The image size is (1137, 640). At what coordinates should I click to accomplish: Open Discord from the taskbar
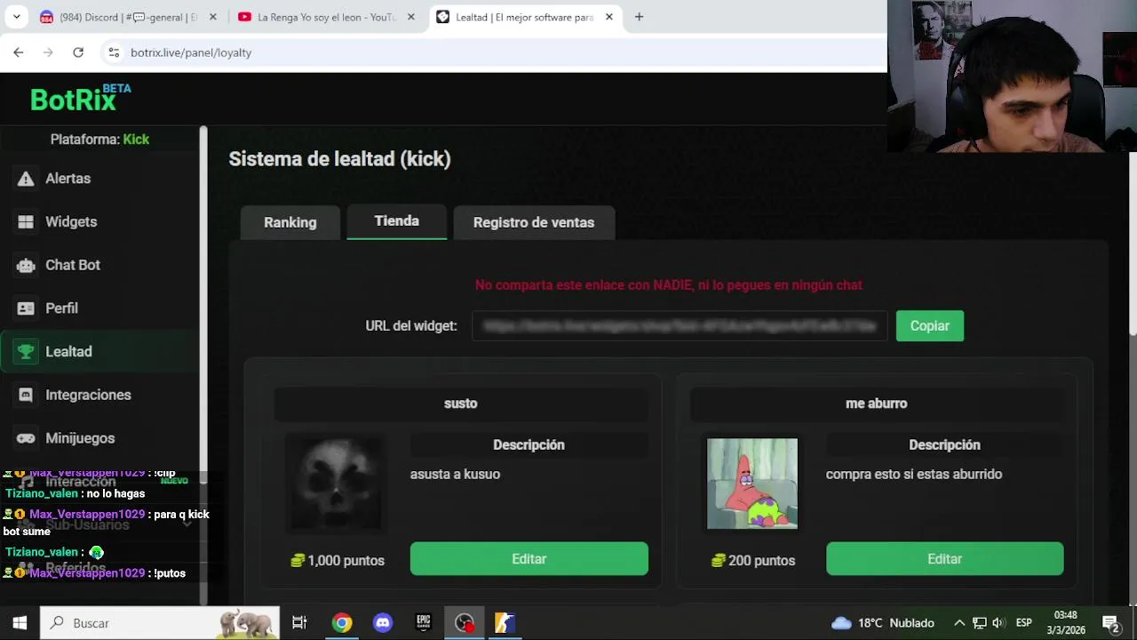tap(383, 623)
